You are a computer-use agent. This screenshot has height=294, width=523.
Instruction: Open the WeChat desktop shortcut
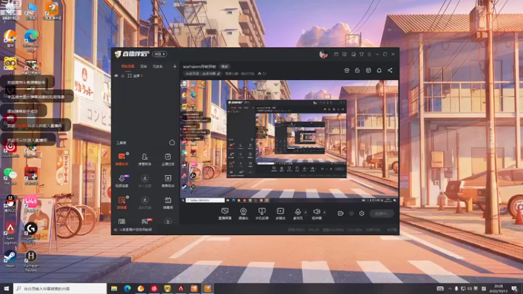[10, 176]
